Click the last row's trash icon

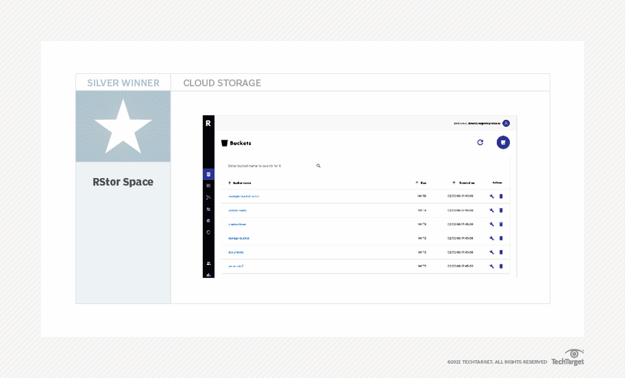(x=501, y=266)
